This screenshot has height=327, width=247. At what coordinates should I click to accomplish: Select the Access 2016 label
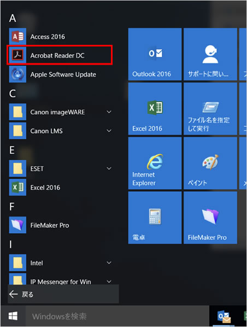(48, 37)
